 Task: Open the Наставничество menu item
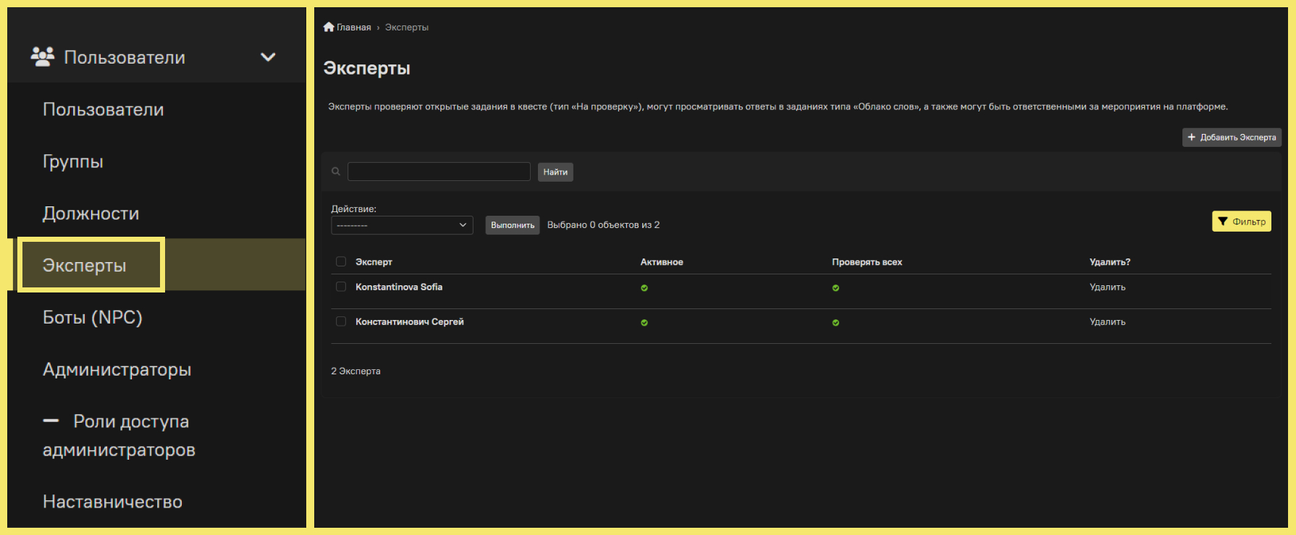[113, 502]
